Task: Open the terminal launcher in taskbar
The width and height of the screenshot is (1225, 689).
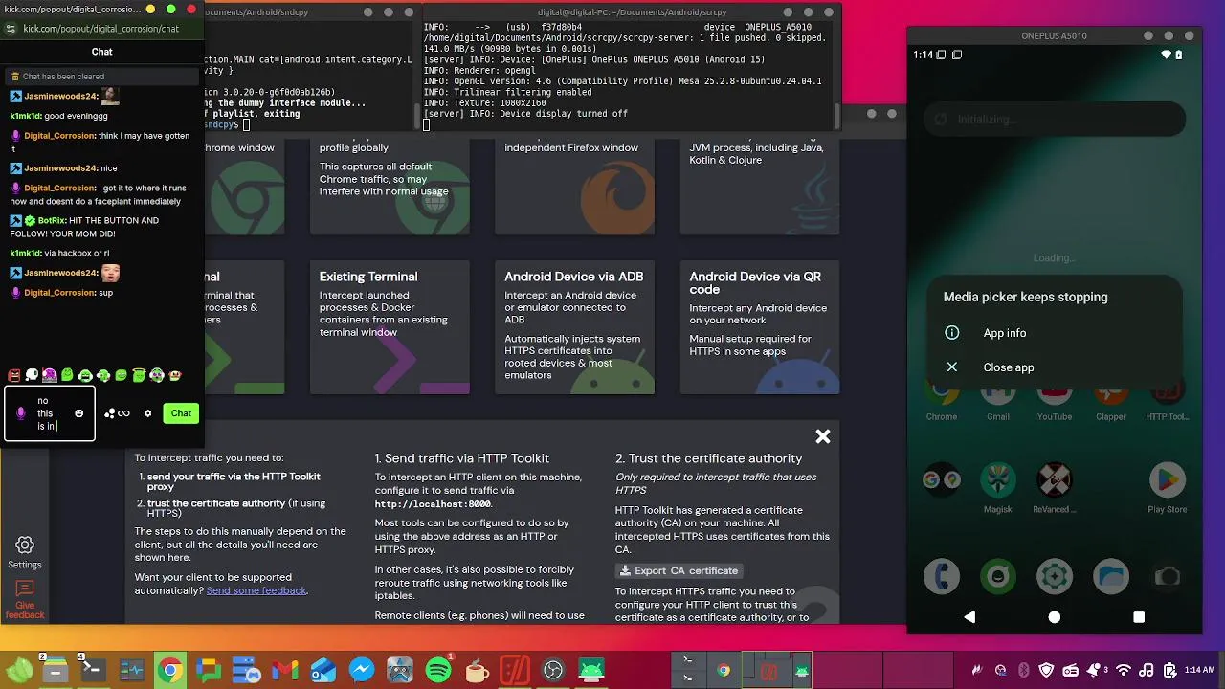Action: coord(93,670)
